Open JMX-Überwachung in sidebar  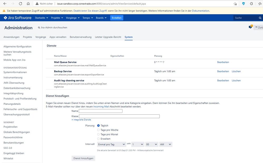(x=14, y=83)
